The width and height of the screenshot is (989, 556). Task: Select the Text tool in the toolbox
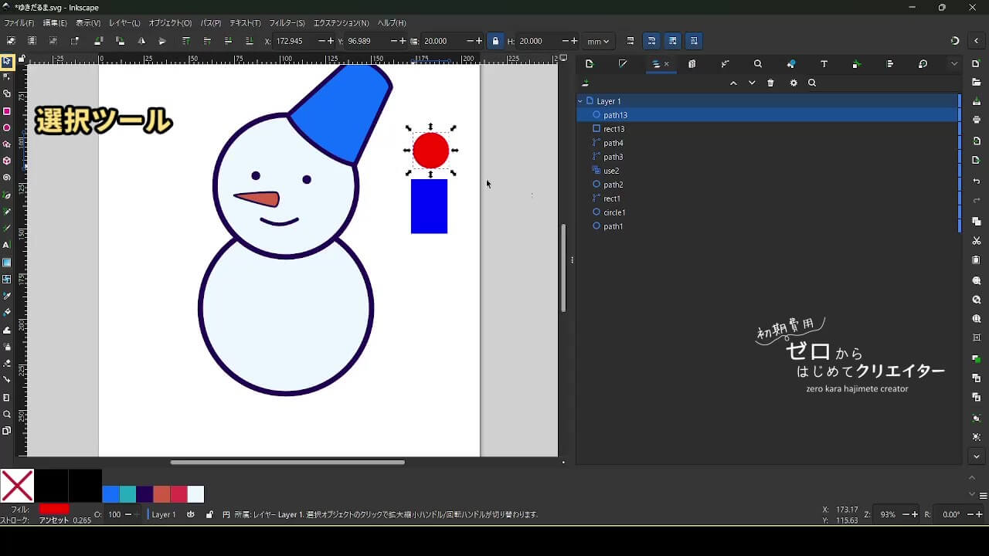coord(7,245)
